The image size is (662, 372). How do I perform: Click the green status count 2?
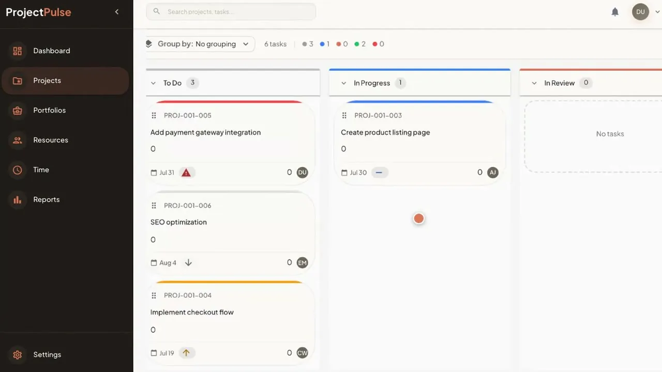[x=360, y=44]
